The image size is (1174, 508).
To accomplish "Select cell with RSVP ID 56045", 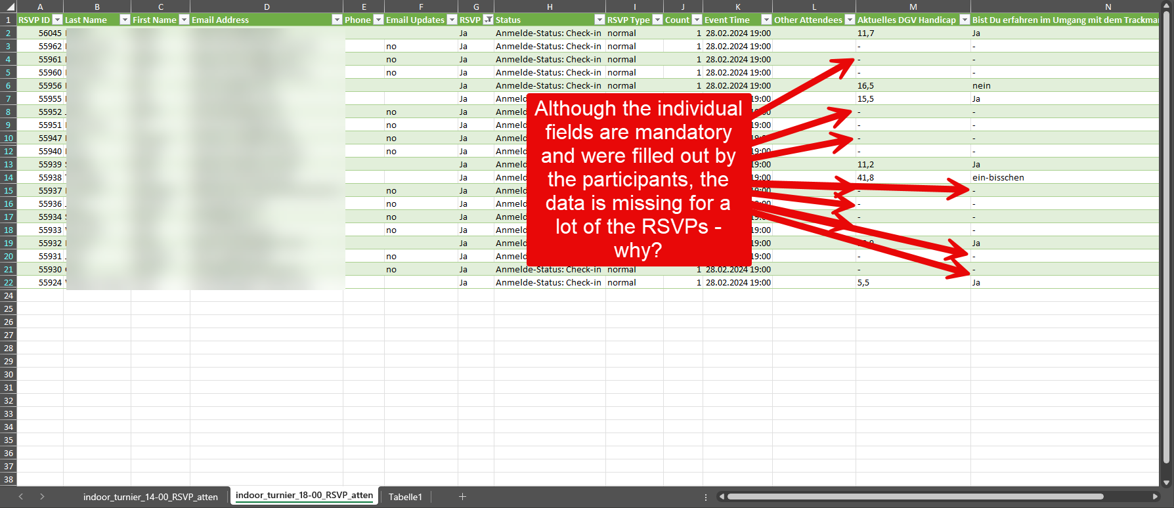I will point(40,33).
